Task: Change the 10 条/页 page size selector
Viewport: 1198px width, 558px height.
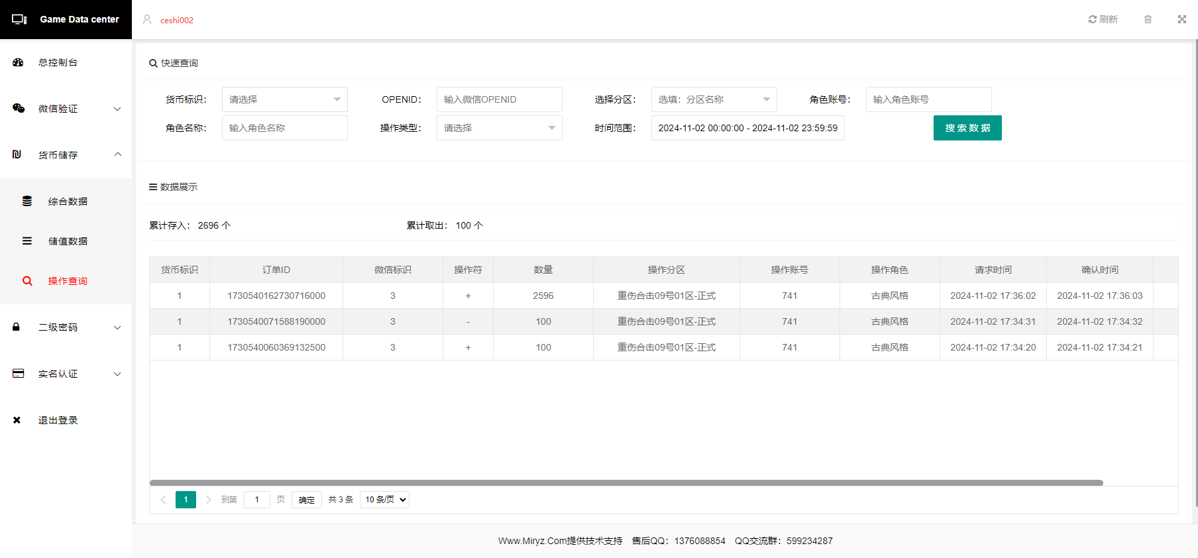Action: [x=384, y=500]
